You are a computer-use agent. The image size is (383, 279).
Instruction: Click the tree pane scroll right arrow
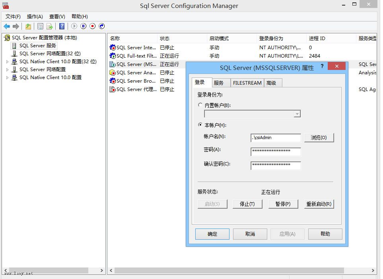click(x=102, y=271)
